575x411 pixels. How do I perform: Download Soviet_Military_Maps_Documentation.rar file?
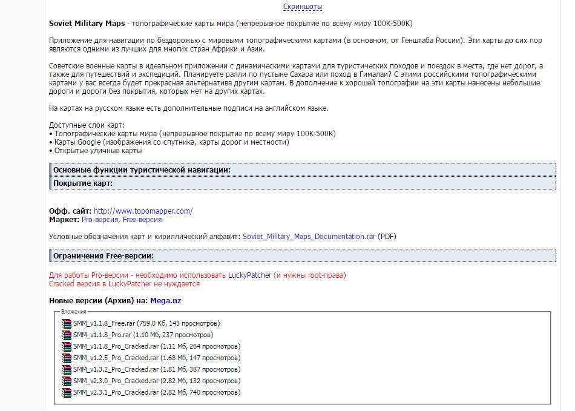(309, 237)
